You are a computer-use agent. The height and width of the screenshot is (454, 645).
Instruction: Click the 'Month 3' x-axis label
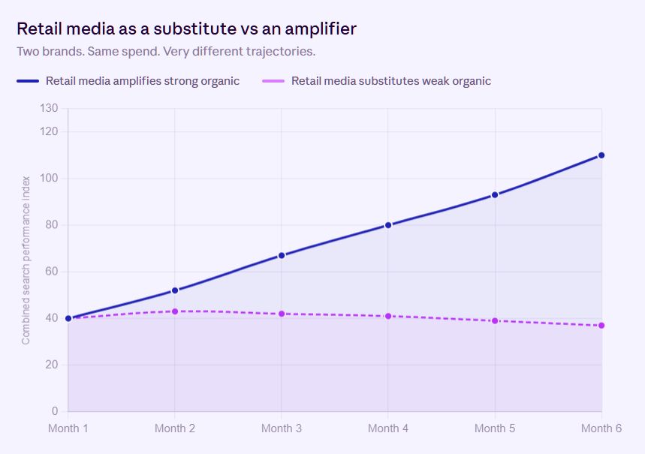click(282, 428)
